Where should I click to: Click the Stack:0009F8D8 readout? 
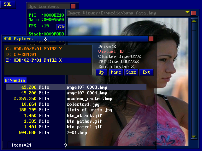click(x=46, y=34)
